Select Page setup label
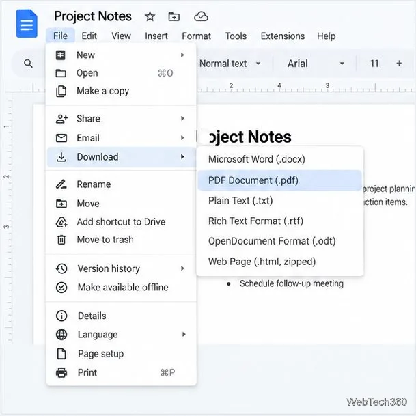This screenshot has height=416, width=416. [101, 354]
